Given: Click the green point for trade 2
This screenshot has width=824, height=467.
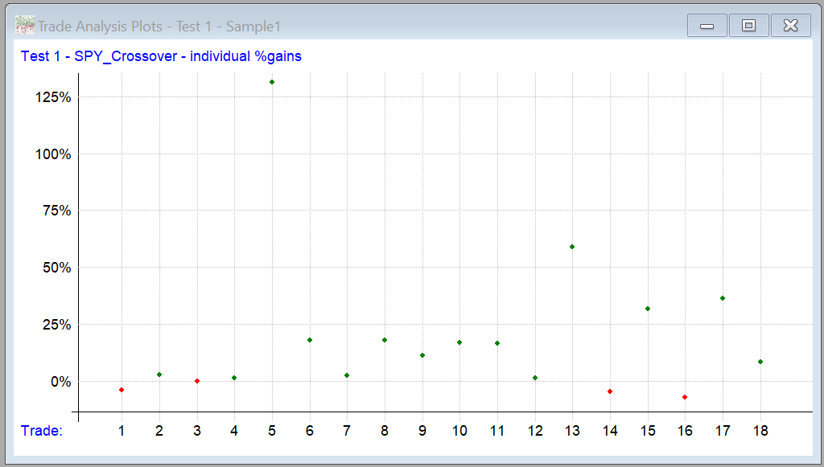Looking at the screenshot, I should click(159, 375).
